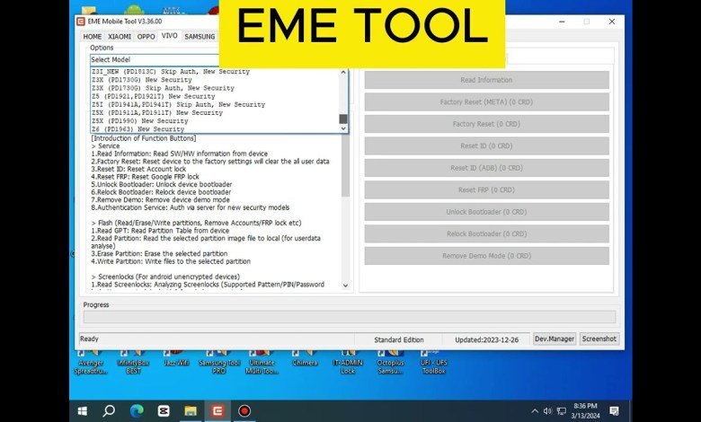Click '1.Read Information' help line
This screenshot has width=701, height=422.
pyautogui.click(x=179, y=154)
